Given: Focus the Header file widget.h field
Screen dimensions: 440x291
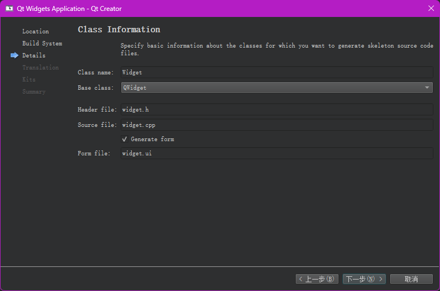Looking at the screenshot, I should pos(277,110).
